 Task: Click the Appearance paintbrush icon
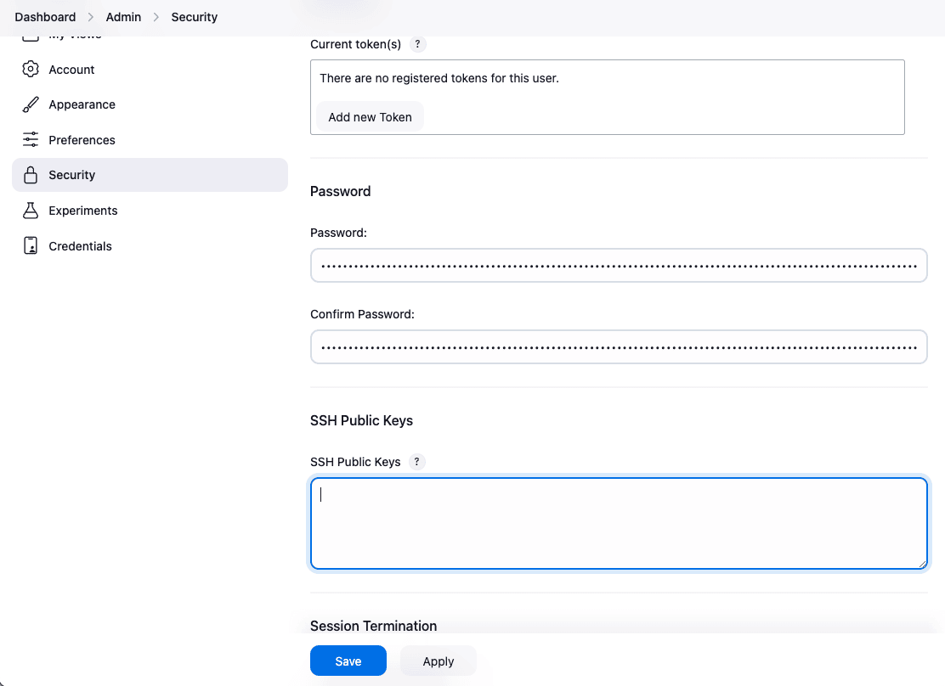[31, 104]
